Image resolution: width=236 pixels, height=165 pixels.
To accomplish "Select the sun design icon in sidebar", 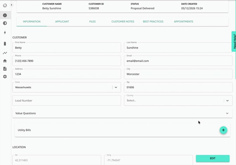I will click(5, 23).
